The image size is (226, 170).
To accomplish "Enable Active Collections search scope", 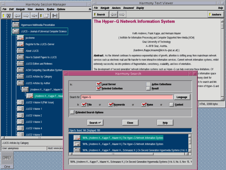I will click(148, 84).
